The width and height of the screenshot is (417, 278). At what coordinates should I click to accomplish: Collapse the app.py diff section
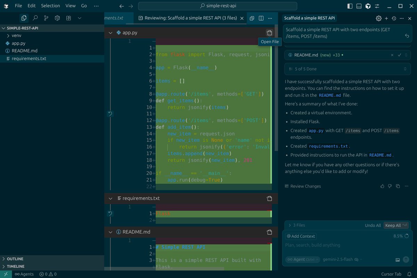(x=111, y=33)
